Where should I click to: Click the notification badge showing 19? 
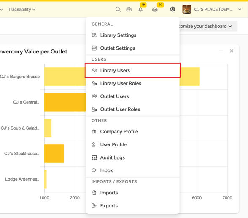tap(143, 5)
